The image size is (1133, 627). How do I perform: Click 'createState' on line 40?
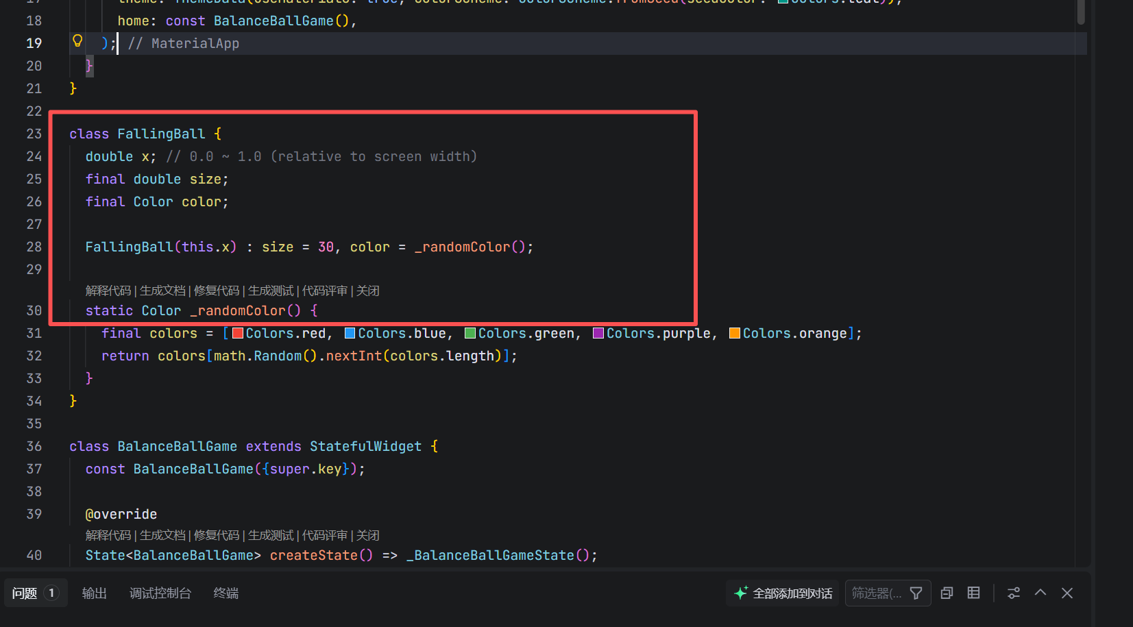point(314,555)
